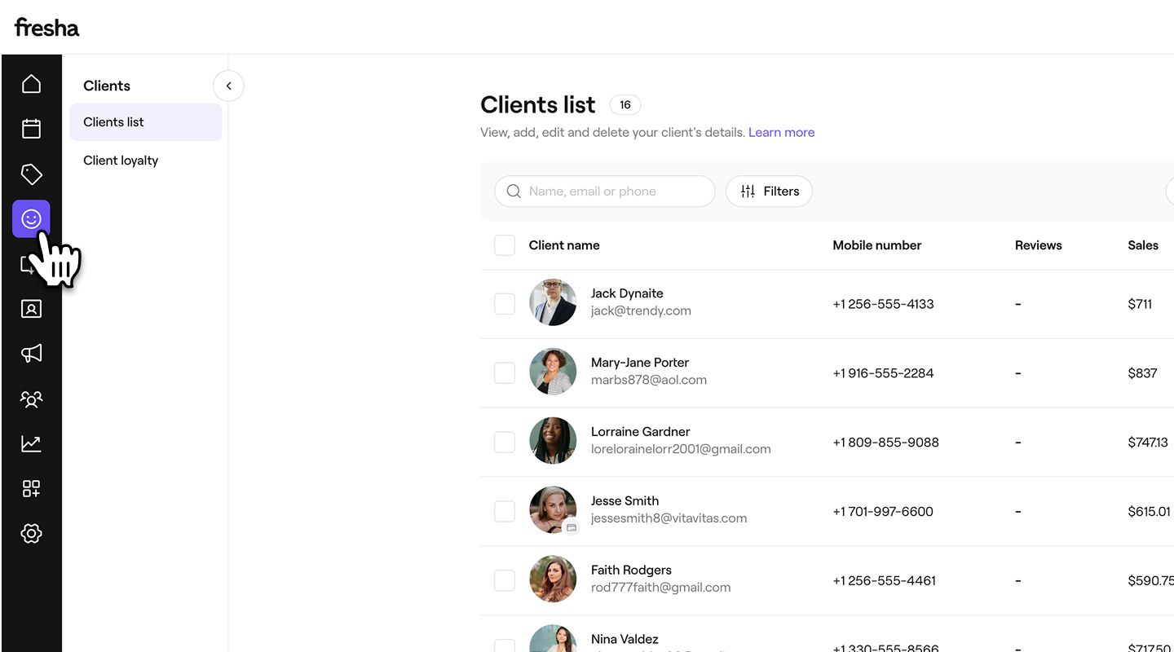Tick the checkbox for Faith Rodgers
This screenshot has height=652, width=1174.
[505, 581]
